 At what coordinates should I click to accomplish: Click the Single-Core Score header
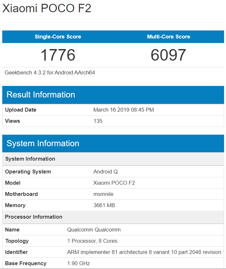pos(58,37)
